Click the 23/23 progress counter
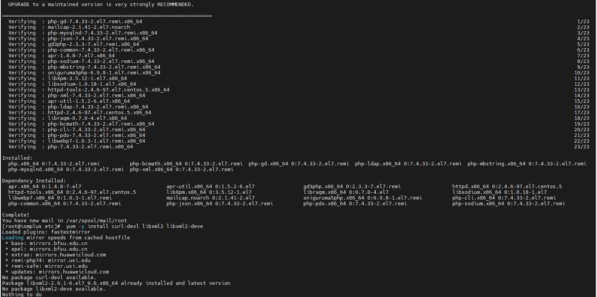Viewport: 597px width, 297px height. pos(581,146)
